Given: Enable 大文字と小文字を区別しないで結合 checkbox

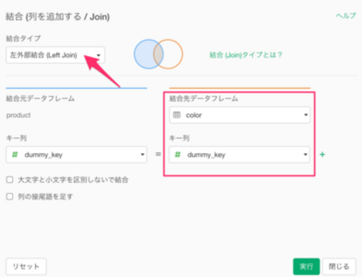Looking at the screenshot, I should click(10, 179).
